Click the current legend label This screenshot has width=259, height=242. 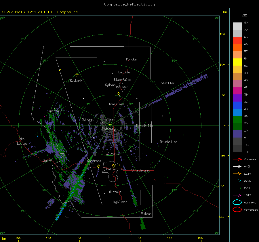coord(250,202)
